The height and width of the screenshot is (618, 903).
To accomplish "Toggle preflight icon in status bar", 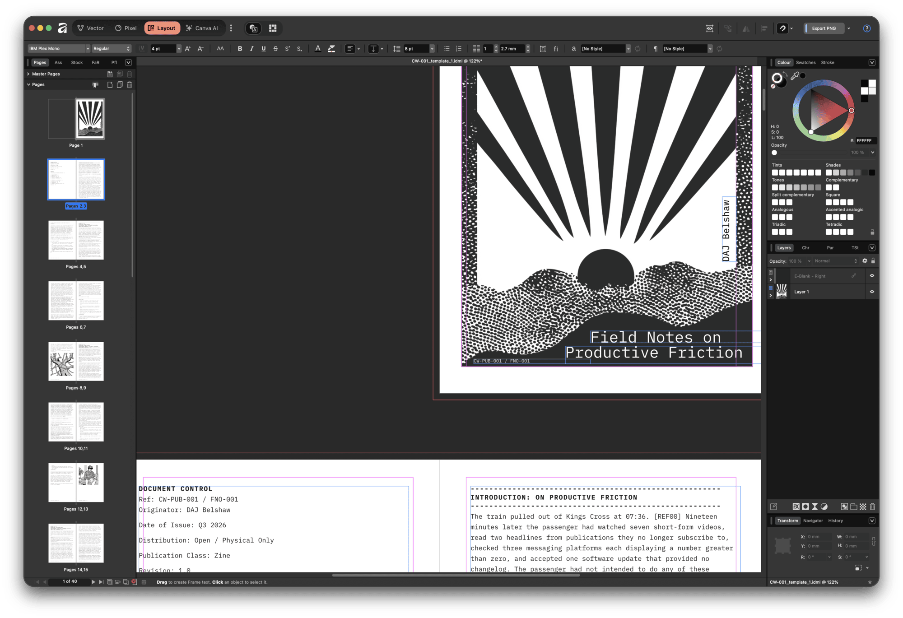I will click(x=134, y=582).
